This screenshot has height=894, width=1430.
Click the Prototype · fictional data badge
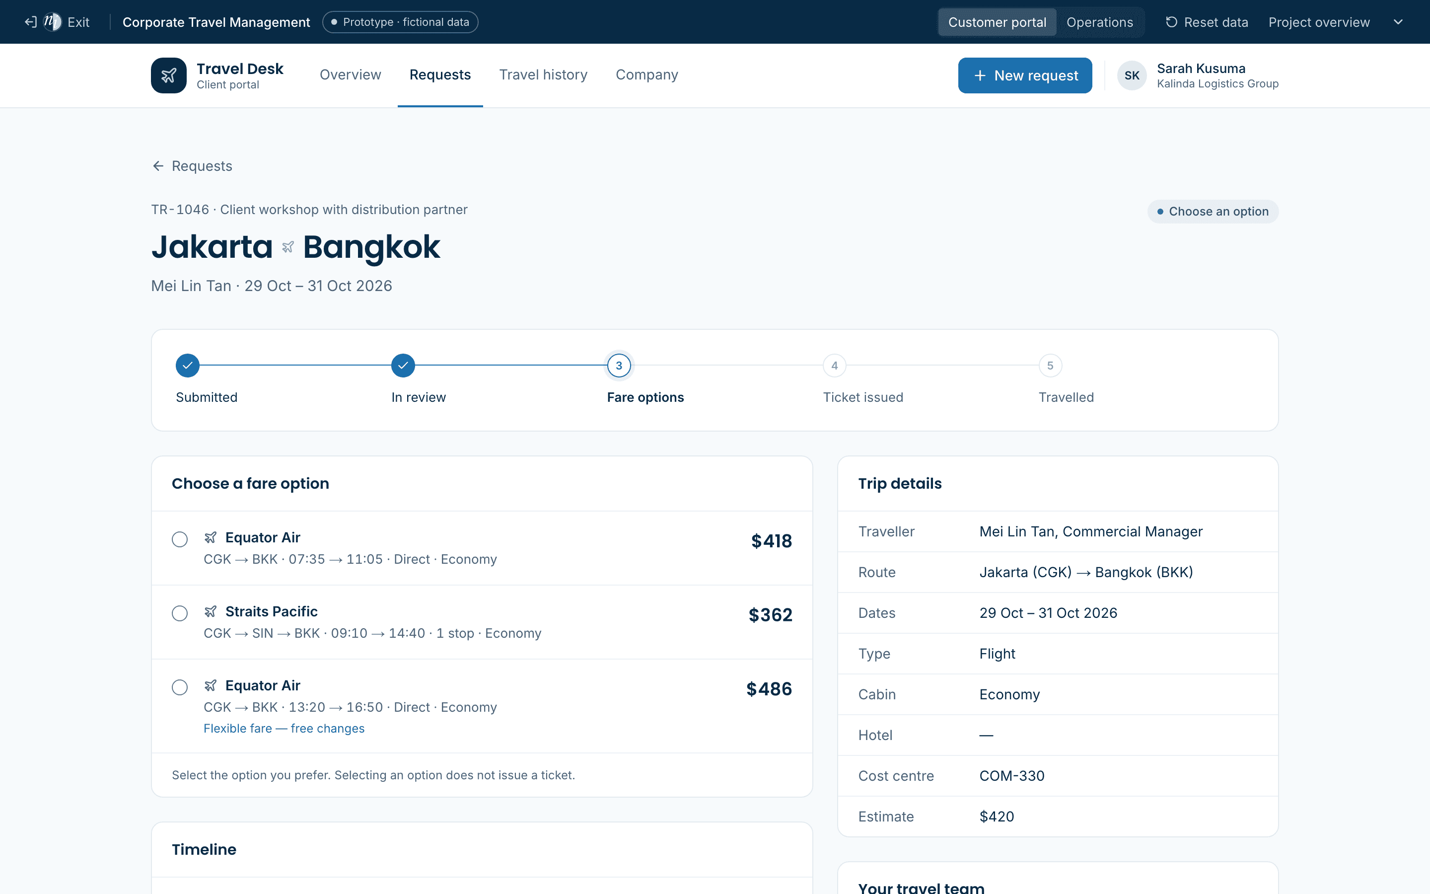click(x=400, y=22)
